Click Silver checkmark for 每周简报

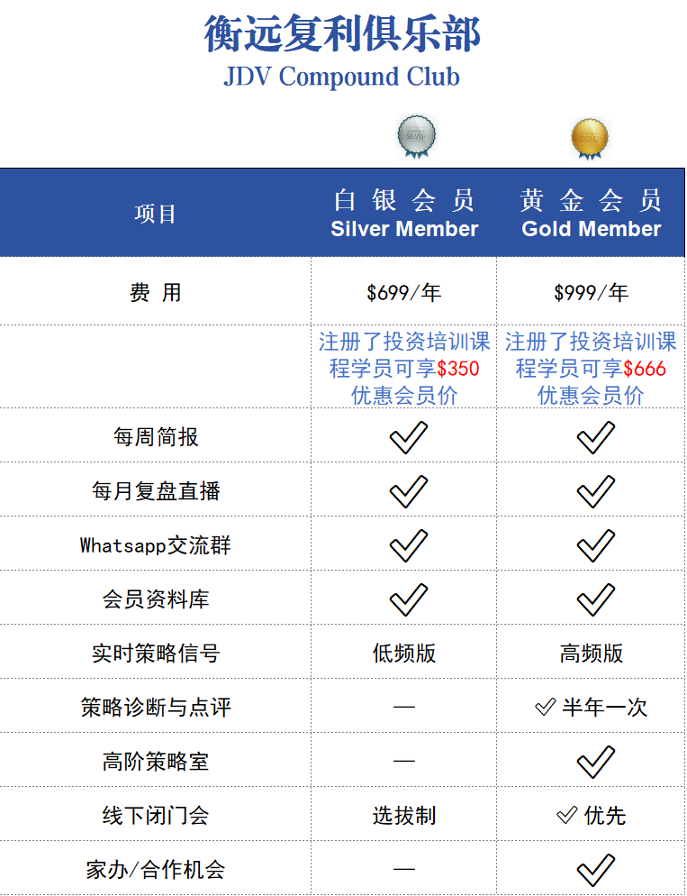(408, 437)
